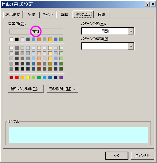Pick the yellow standard color swatch
The image size is (157, 163).
point(28,78)
